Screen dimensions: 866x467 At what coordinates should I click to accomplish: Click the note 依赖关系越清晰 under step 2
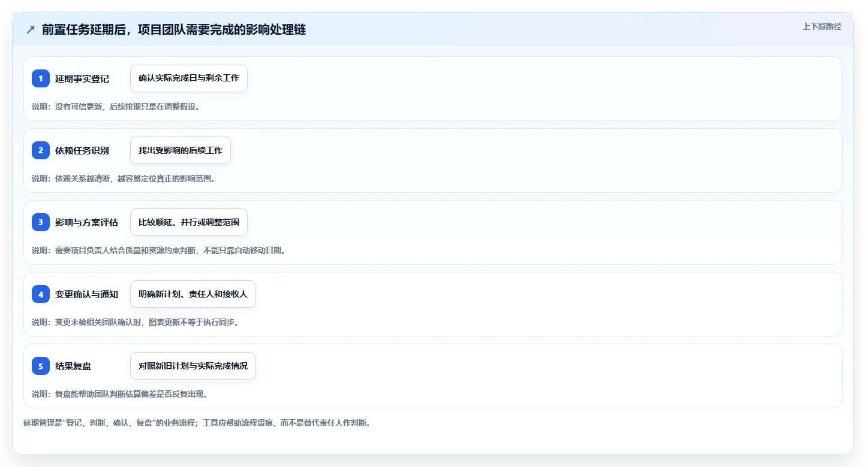tap(124, 178)
